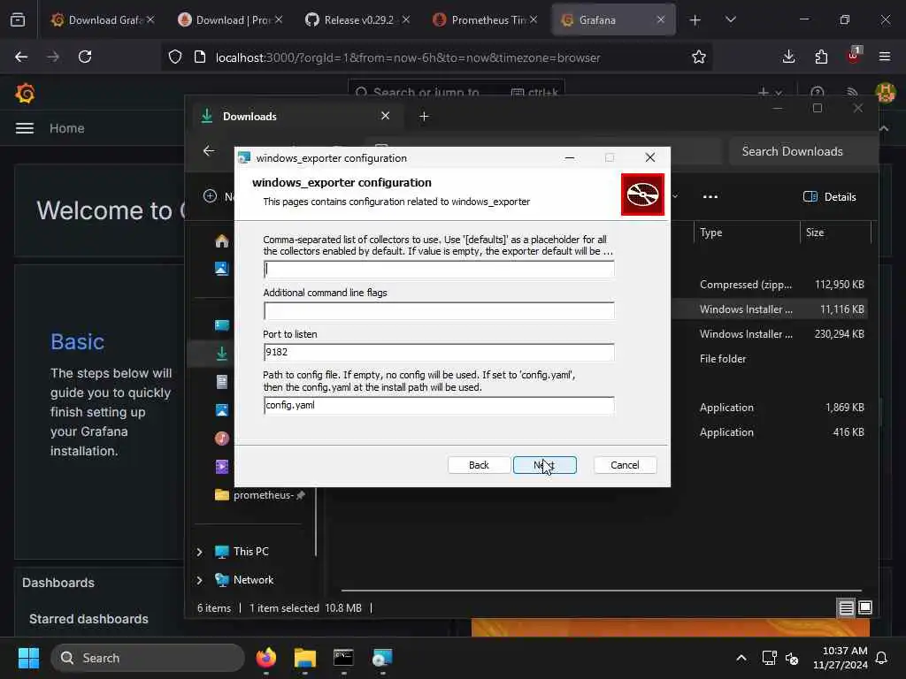Toggle the Explorer Details pane
Image resolution: width=906 pixels, height=679 pixels.
(829, 197)
